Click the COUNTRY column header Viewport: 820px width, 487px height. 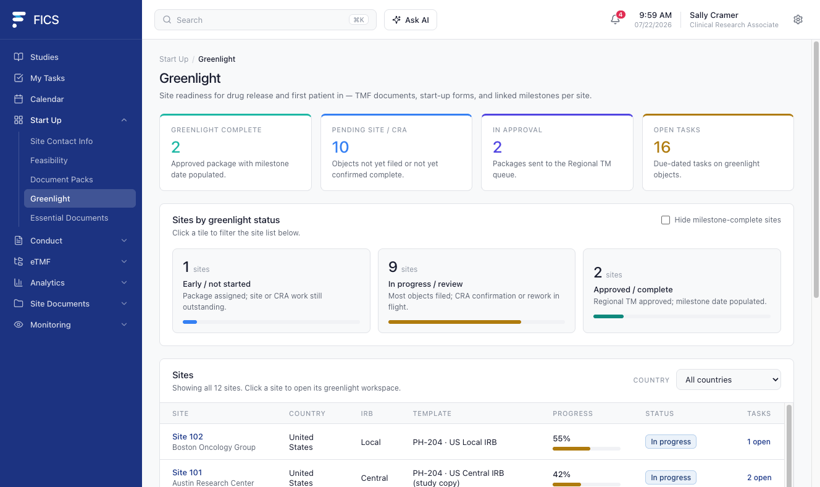tap(307, 413)
